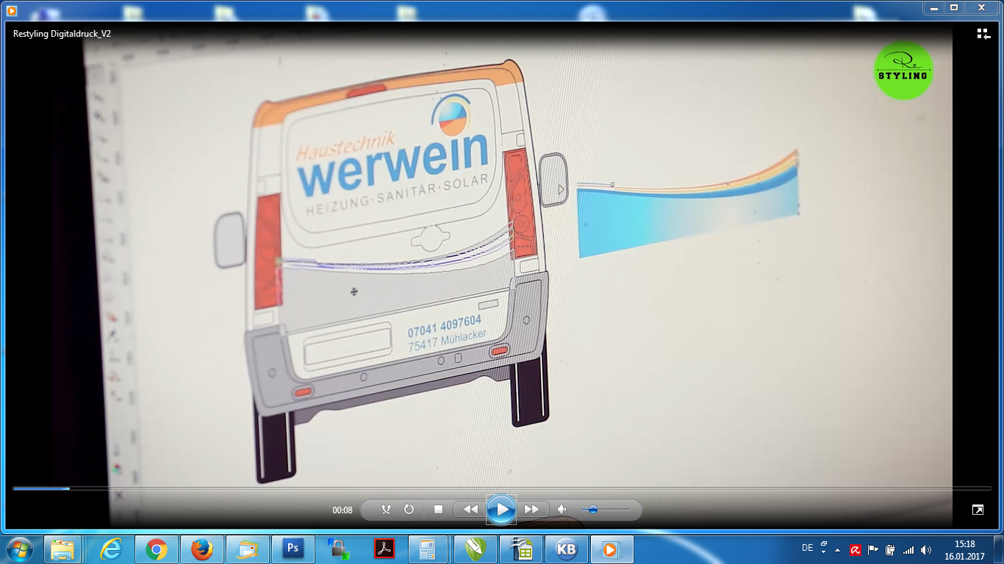The height and width of the screenshot is (564, 1004).
Task: Open the network signal tray icon
Action: pyautogui.click(x=908, y=549)
